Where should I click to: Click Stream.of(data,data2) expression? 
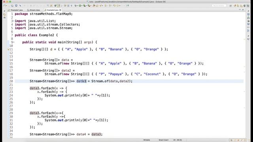point(111,81)
